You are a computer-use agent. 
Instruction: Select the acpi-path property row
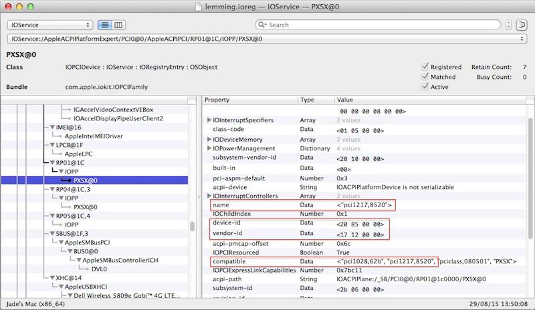point(364,279)
